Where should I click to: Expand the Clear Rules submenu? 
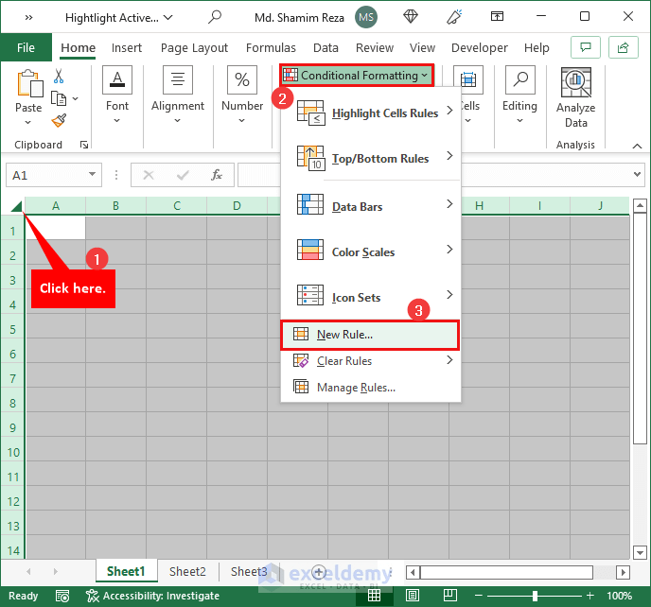pyautogui.click(x=371, y=361)
